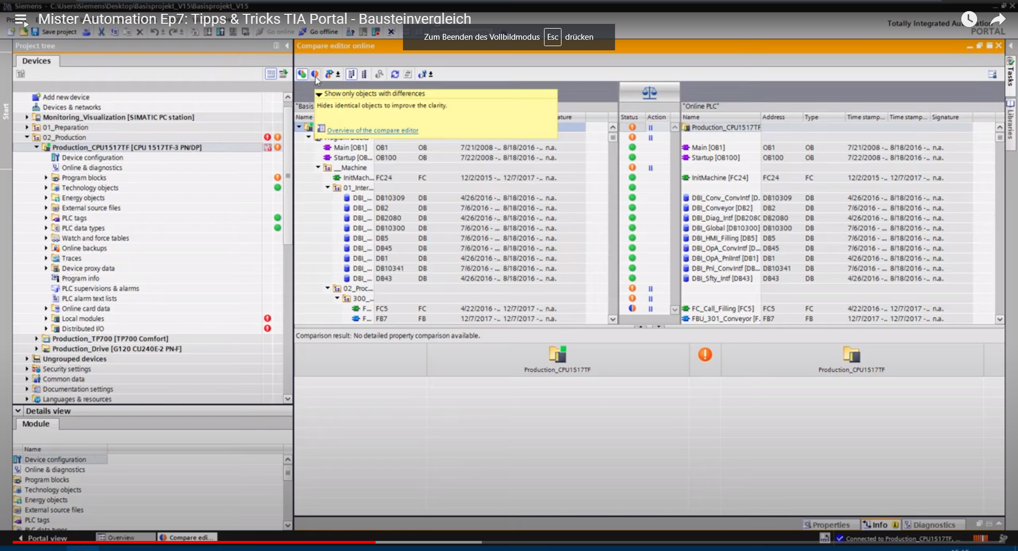Open Overview of the compare editor link
The height and width of the screenshot is (551, 1018).
(x=372, y=130)
